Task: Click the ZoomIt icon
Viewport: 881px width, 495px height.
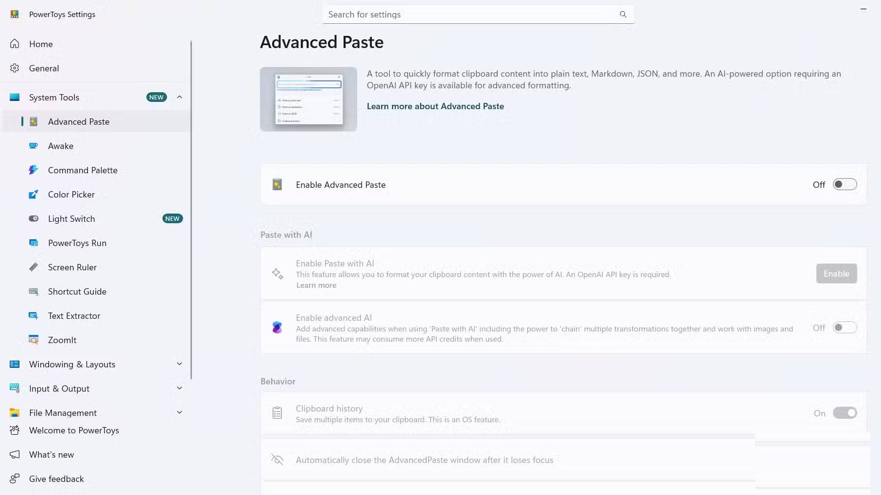Action: point(34,340)
